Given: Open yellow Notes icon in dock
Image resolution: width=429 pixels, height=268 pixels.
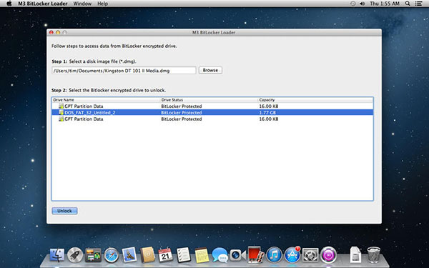Looking at the screenshot, I should (x=202, y=255).
